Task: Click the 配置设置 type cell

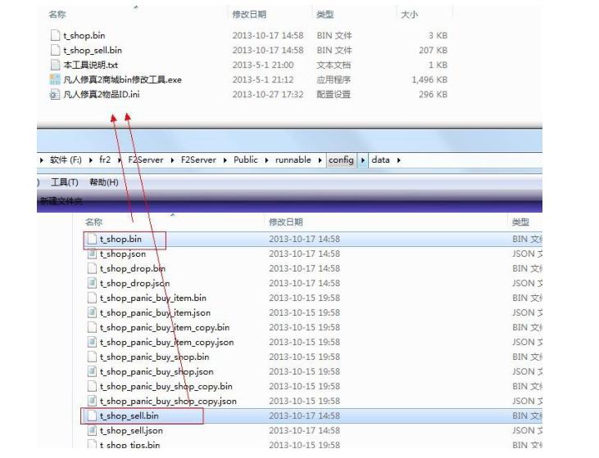Action: point(334,94)
